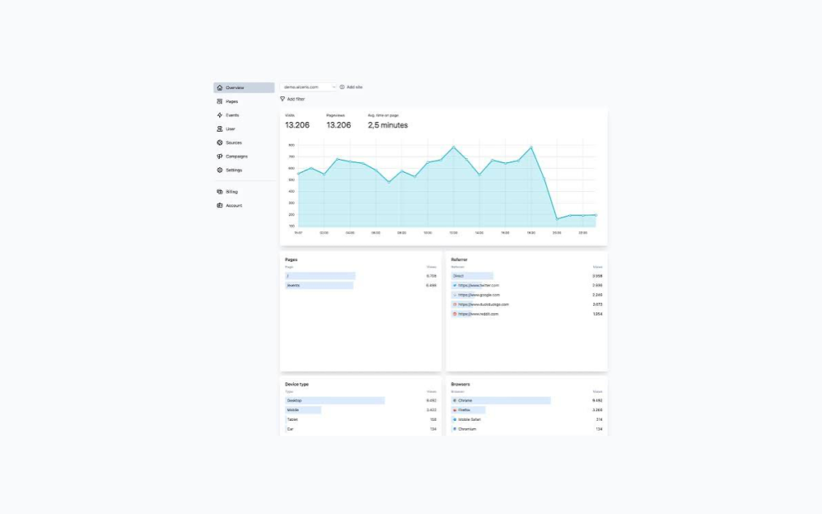Screen dimensions: 822x514
Task: Navigate to the User section
Action: click(x=244, y=128)
